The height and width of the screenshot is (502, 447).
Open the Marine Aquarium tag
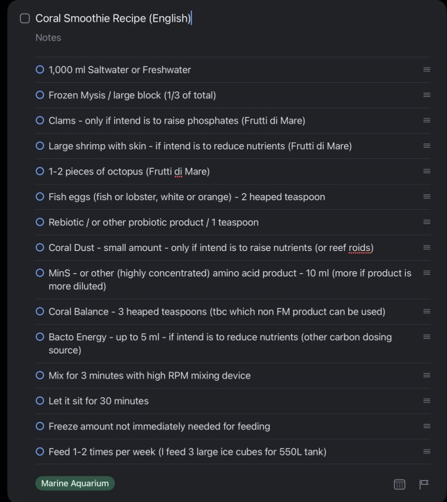pyautogui.click(x=75, y=483)
